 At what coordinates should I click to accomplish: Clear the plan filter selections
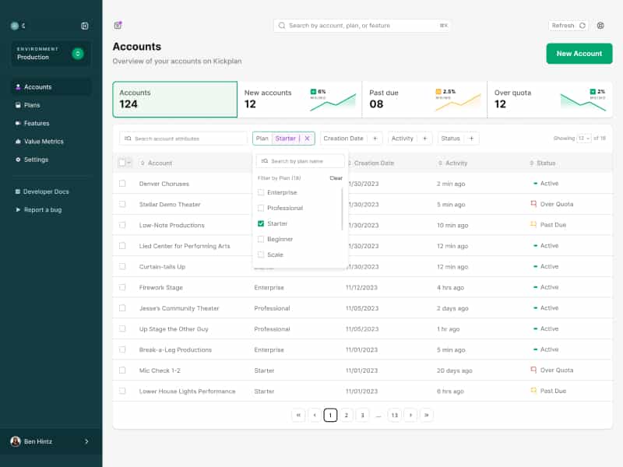pos(336,177)
